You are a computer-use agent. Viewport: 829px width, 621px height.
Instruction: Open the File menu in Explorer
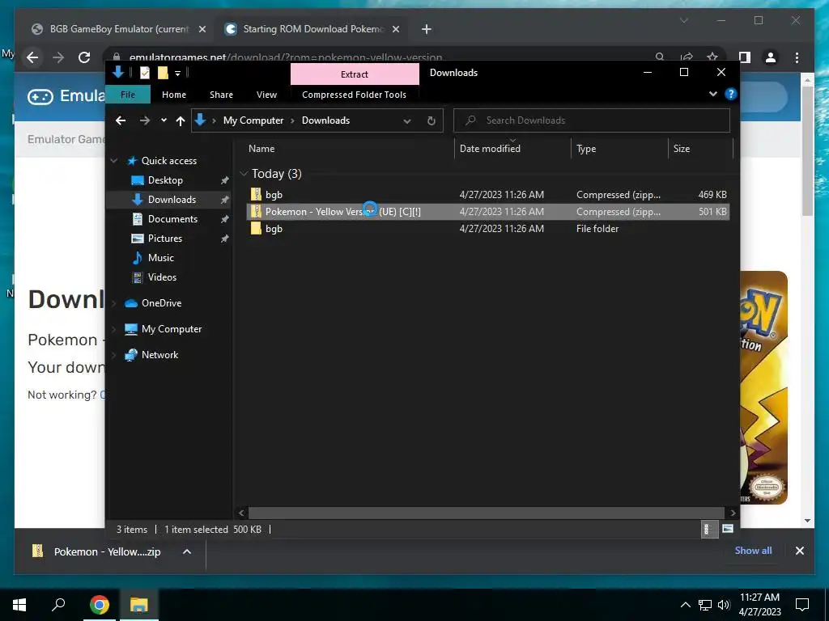pyautogui.click(x=128, y=95)
